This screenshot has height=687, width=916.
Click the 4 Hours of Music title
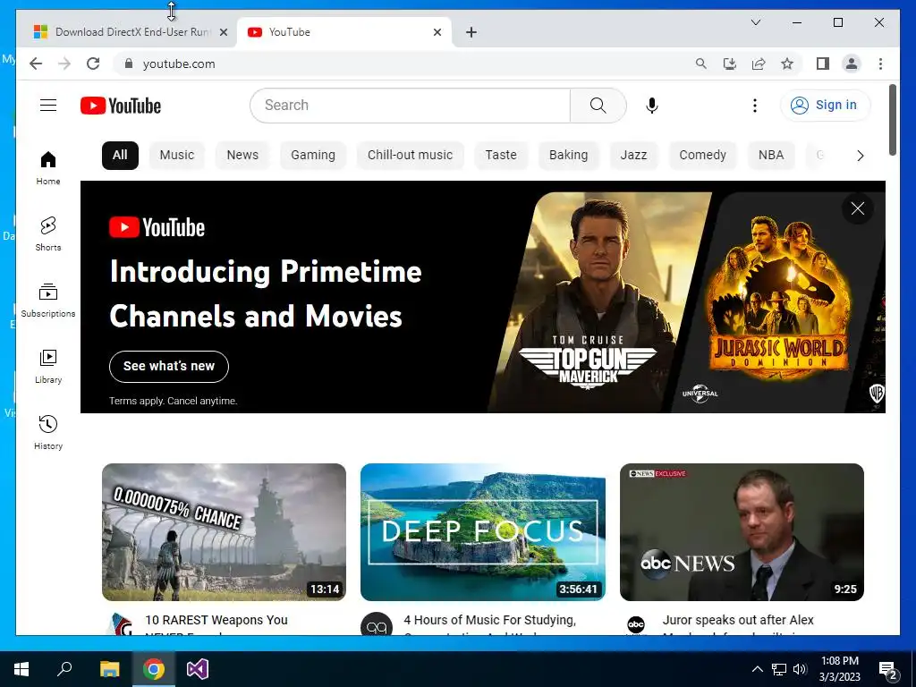click(489, 623)
